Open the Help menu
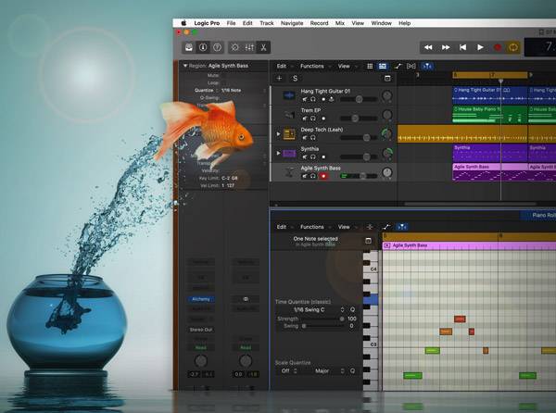Screen dimensions: 556x413 (x=405, y=23)
